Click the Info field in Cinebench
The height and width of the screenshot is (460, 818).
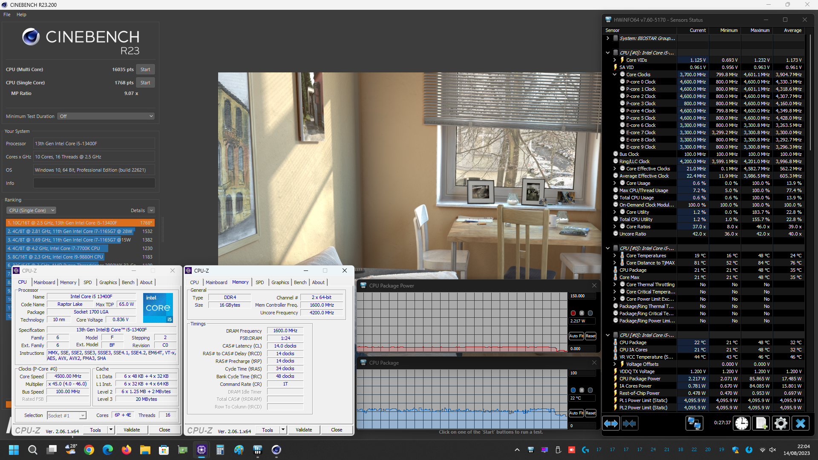(x=94, y=183)
